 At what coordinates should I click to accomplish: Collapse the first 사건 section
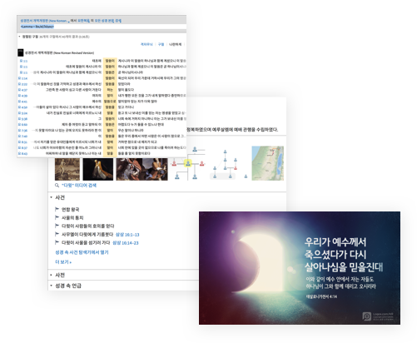coord(51,197)
